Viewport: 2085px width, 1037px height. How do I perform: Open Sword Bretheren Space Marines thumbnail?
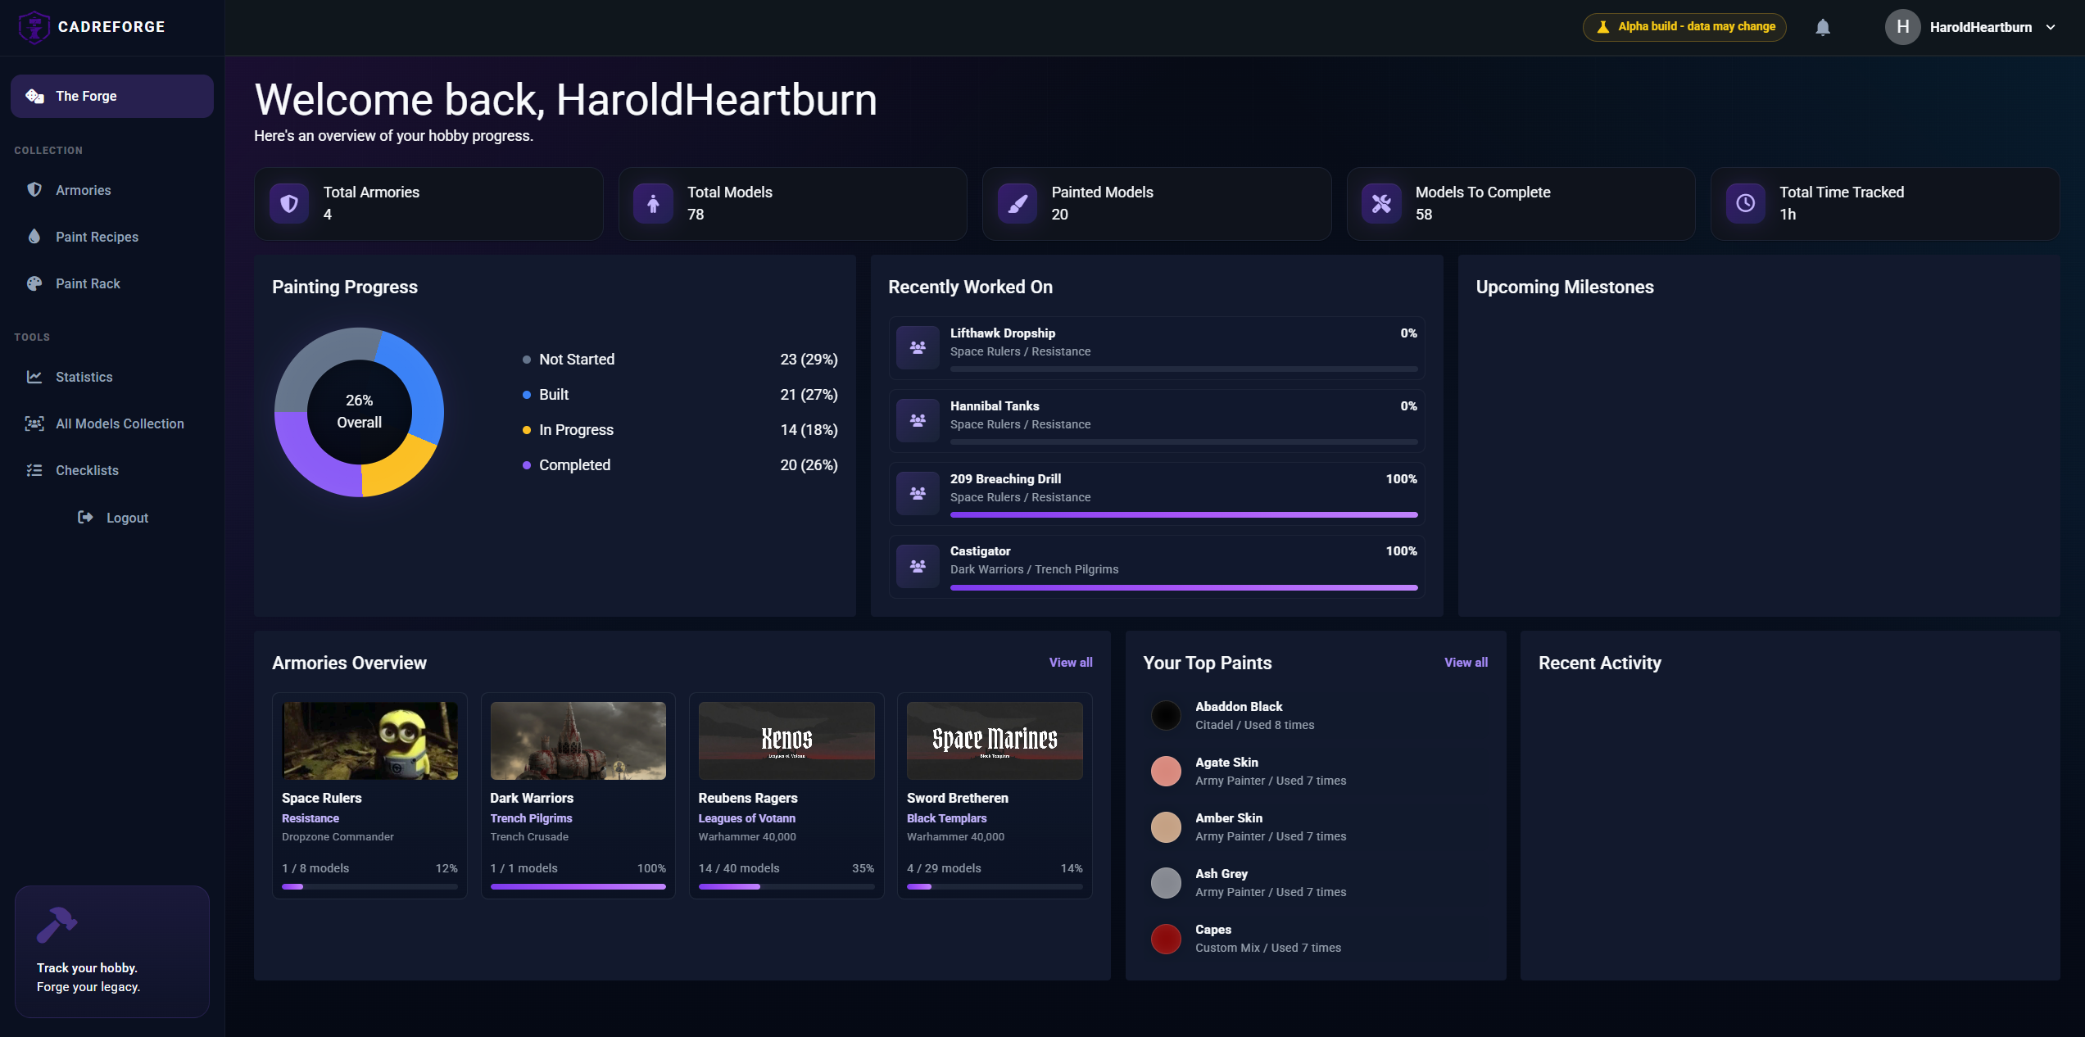pyautogui.click(x=995, y=740)
